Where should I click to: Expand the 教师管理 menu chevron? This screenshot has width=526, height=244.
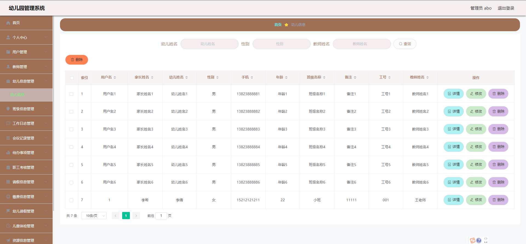click(x=46, y=66)
